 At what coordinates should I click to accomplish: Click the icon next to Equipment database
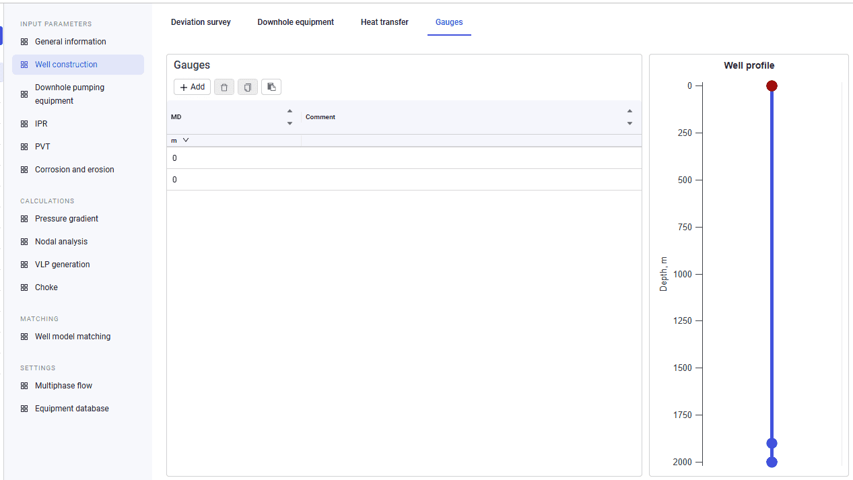point(24,409)
